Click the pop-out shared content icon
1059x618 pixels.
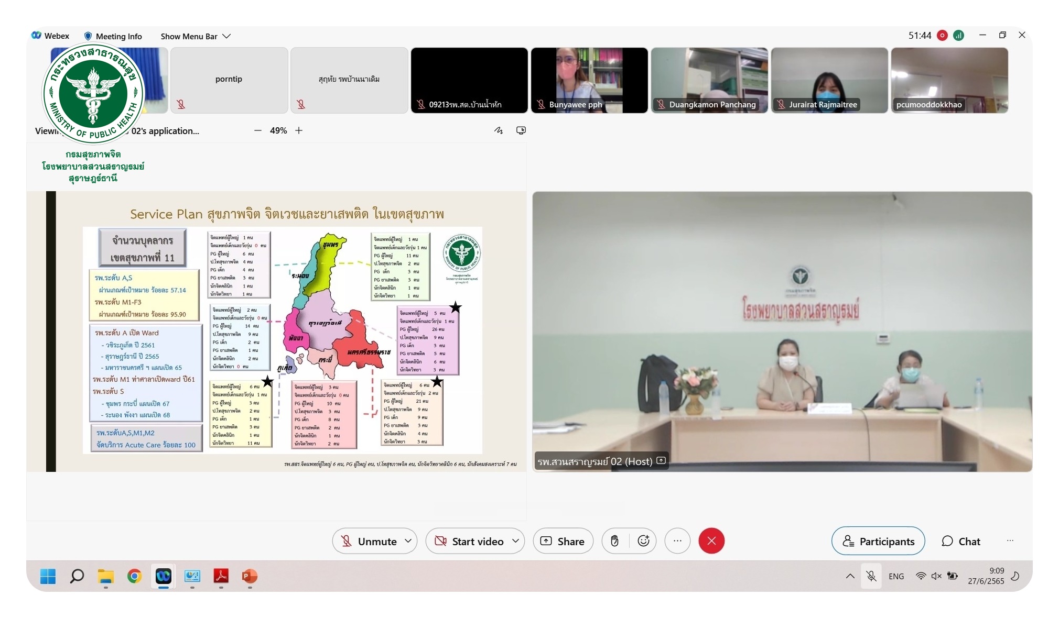pyautogui.click(x=521, y=130)
